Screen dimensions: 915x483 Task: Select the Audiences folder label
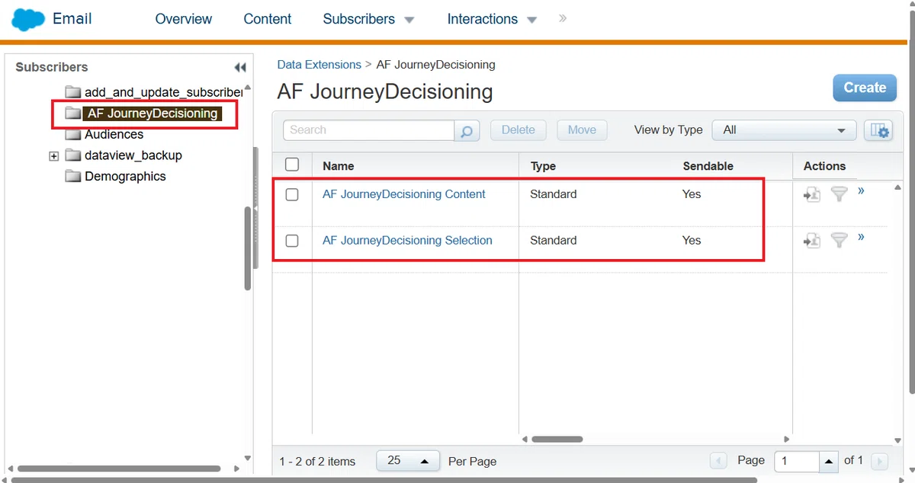click(114, 134)
